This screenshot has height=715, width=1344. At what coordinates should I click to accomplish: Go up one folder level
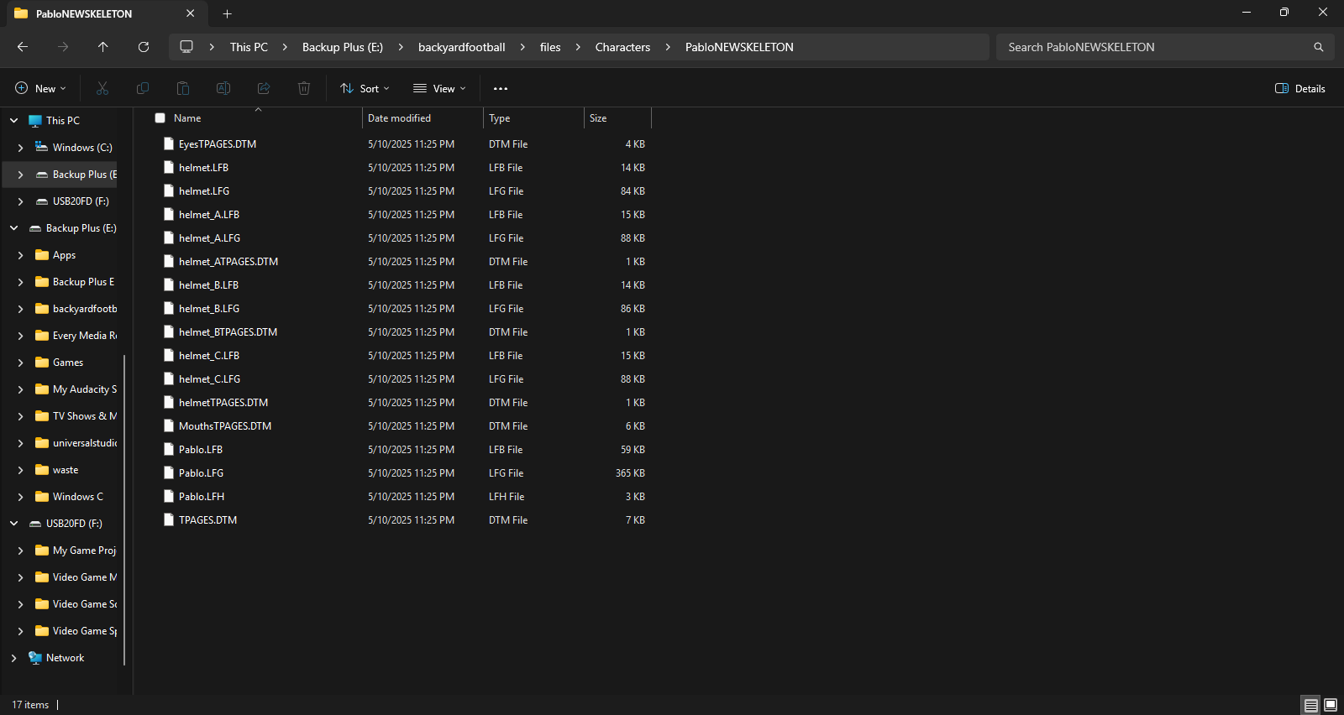103,47
